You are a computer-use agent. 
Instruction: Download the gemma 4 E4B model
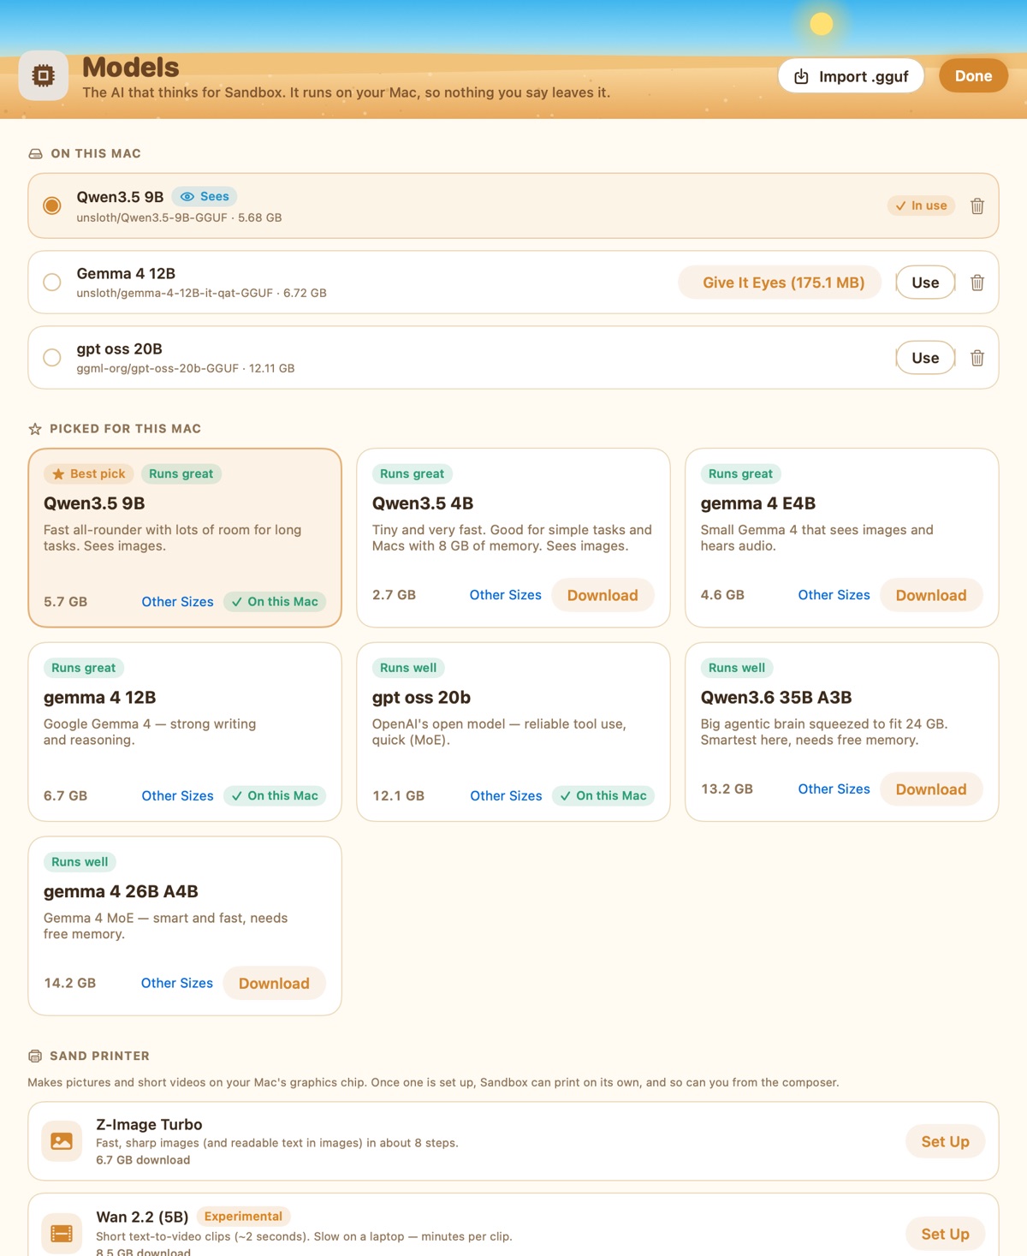pyautogui.click(x=931, y=596)
